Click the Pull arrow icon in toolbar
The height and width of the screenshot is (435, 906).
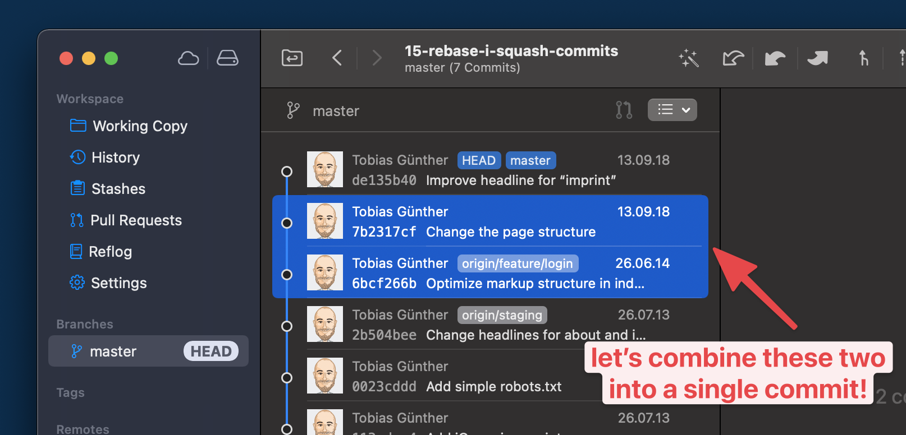775,58
